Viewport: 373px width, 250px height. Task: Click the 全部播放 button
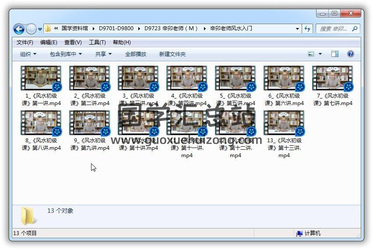coord(136,54)
